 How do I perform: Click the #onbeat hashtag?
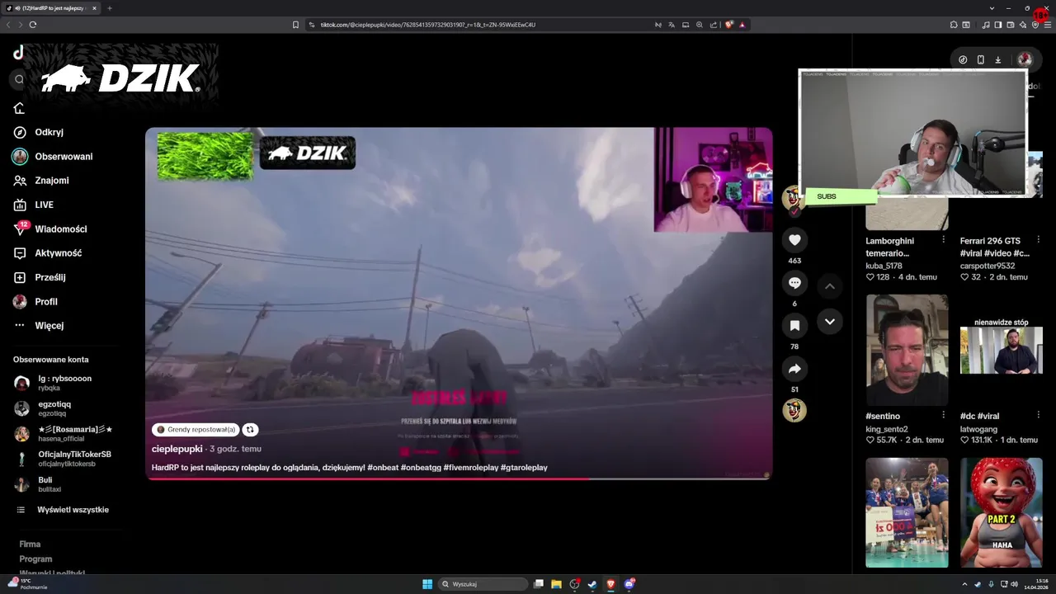pyautogui.click(x=383, y=468)
